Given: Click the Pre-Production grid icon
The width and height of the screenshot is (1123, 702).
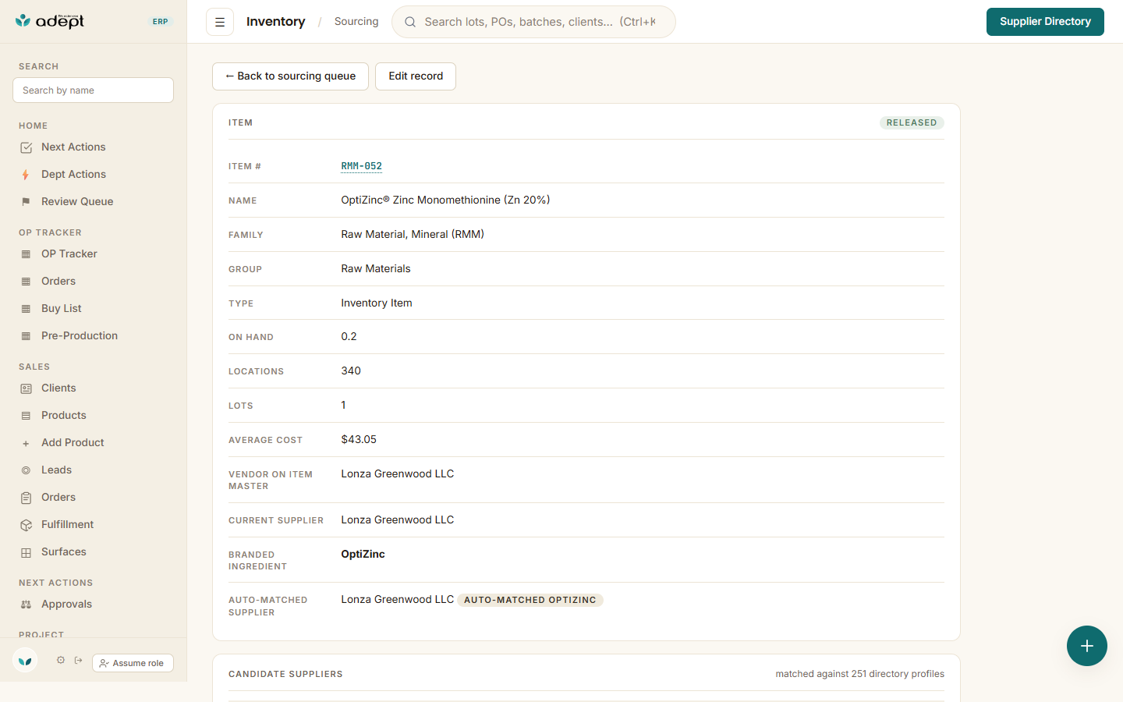Looking at the screenshot, I should point(26,336).
